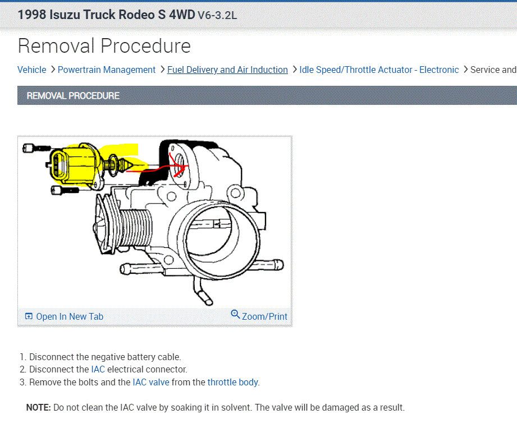Click the Open In New Tab link
517x428 pixels.
tap(70, 316)
